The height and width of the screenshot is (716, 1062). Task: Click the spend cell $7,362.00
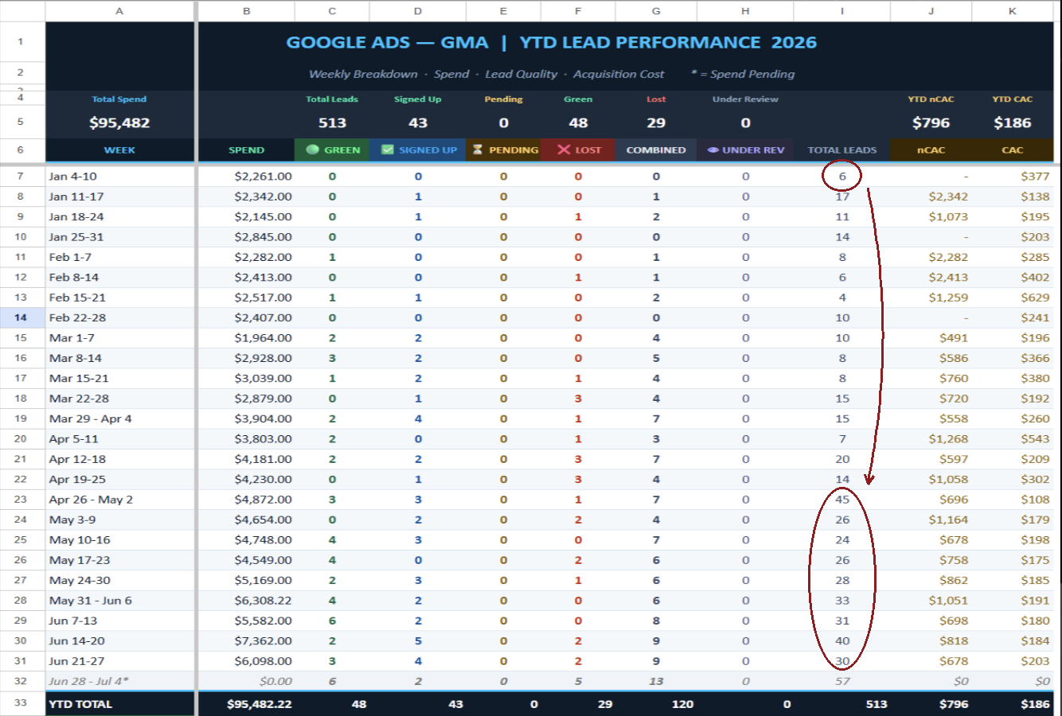247,641
